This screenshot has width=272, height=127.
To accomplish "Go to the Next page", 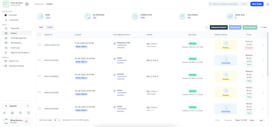I will coord(252,120).
